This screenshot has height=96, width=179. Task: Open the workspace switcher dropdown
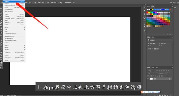174,3
